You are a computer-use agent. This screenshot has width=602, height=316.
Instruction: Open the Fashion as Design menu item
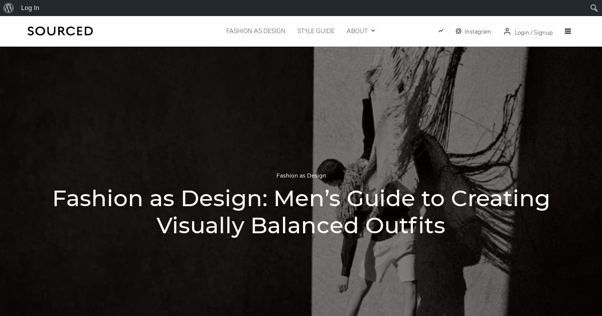click(256, 31)
